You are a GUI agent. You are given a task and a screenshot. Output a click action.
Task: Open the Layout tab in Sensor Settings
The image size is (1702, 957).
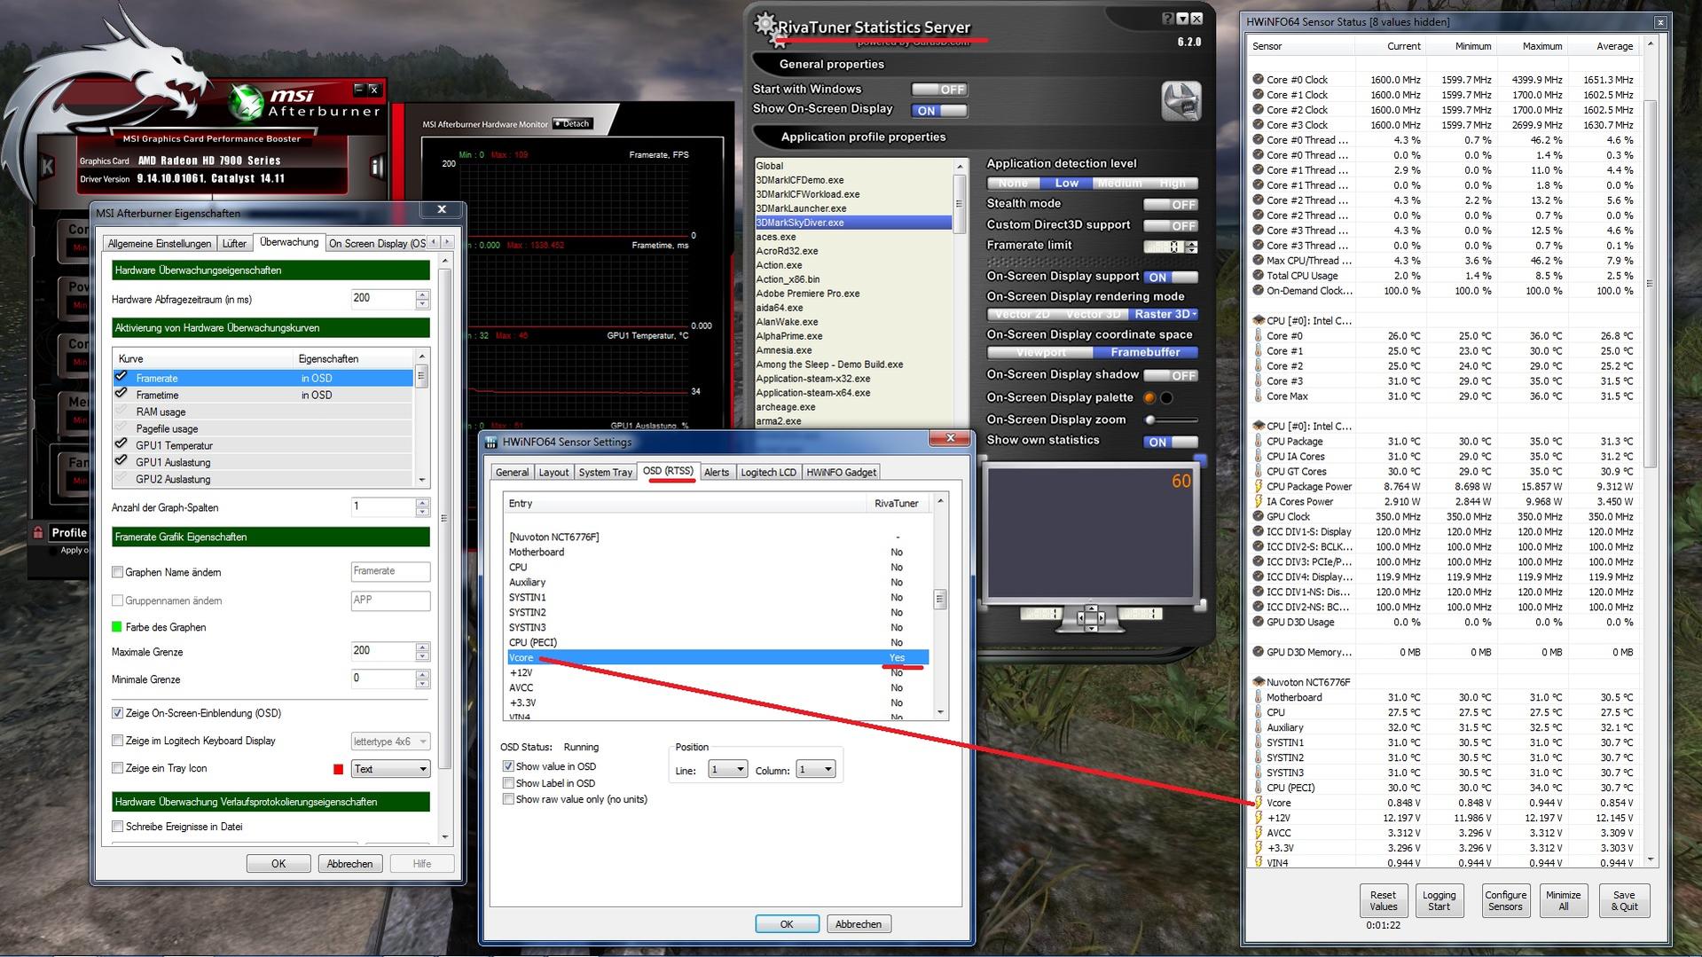(553, 473)
